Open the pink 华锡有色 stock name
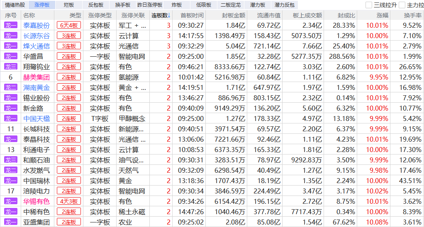Image resolution: width=424 pixels, height=227 pixels. tap(37, 201)
